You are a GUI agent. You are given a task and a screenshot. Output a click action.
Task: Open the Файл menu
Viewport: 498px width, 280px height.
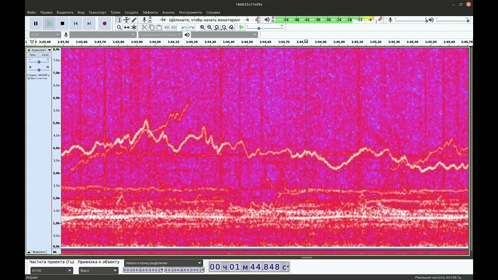click(x=32, y=12)
